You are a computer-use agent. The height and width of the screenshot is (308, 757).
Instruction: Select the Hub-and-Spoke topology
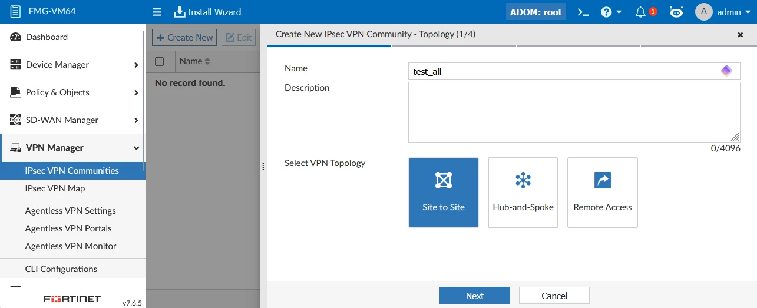click(x=523, y=193)
